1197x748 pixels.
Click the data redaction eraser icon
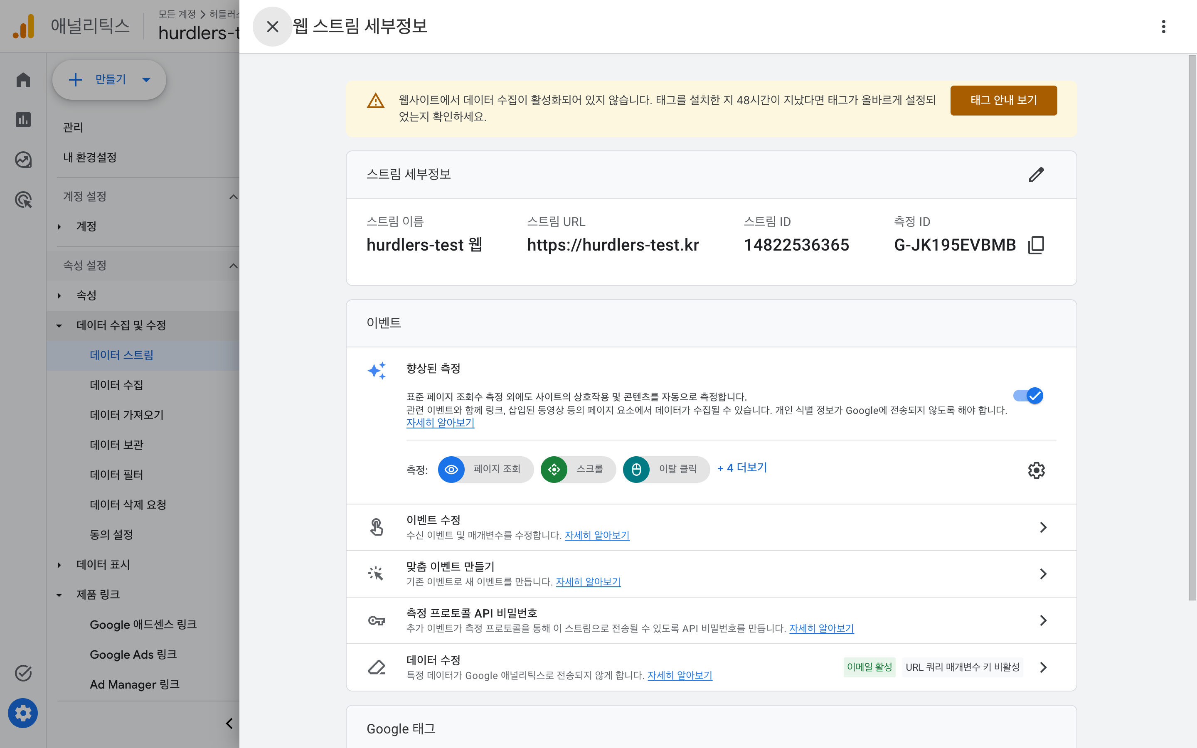(377, 667)
